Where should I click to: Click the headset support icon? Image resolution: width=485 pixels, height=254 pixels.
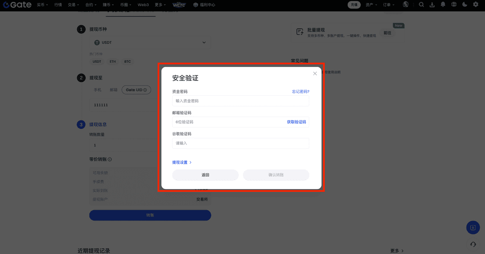[x=473, y=244]
